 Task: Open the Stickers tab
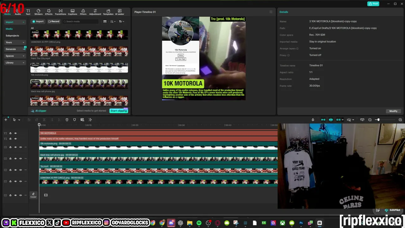(x=38, y=12)
